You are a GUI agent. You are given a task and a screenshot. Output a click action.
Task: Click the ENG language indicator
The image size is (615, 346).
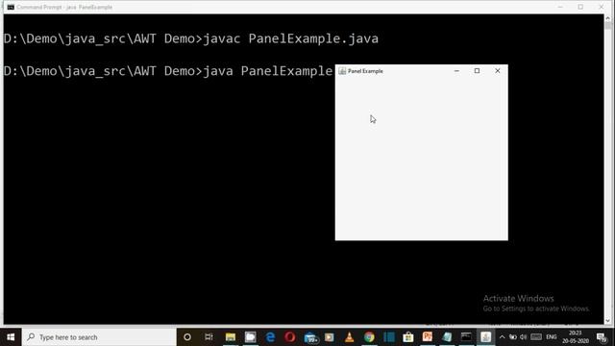551,337
